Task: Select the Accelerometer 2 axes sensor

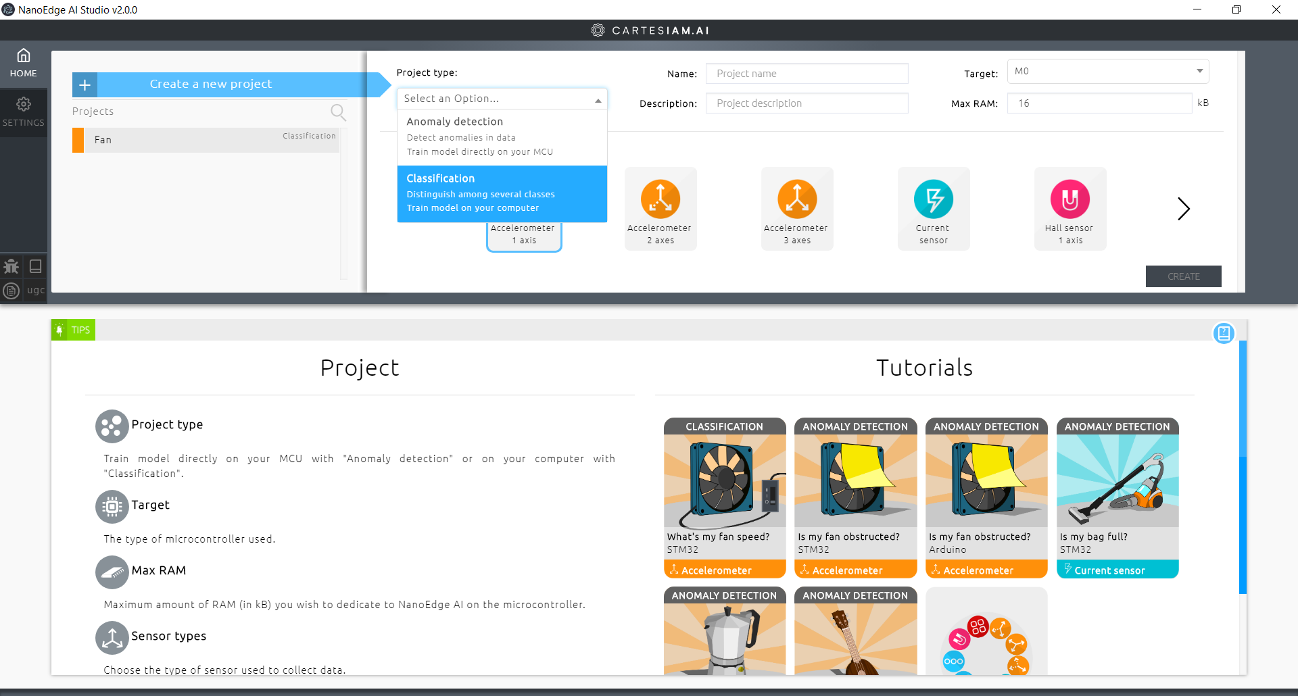Action: (x=660, y=208)
